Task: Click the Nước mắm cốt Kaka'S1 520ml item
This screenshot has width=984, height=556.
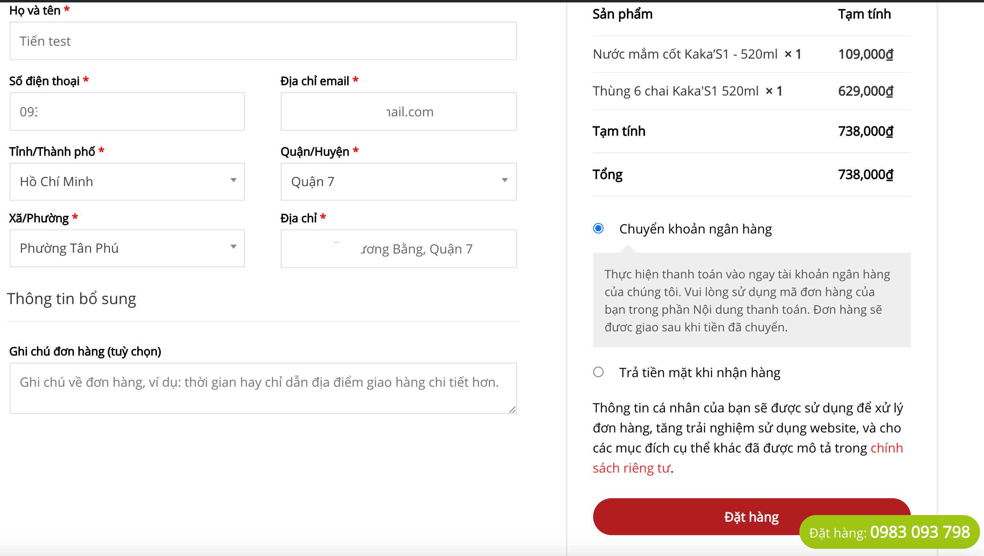Action: pos(685,54)
